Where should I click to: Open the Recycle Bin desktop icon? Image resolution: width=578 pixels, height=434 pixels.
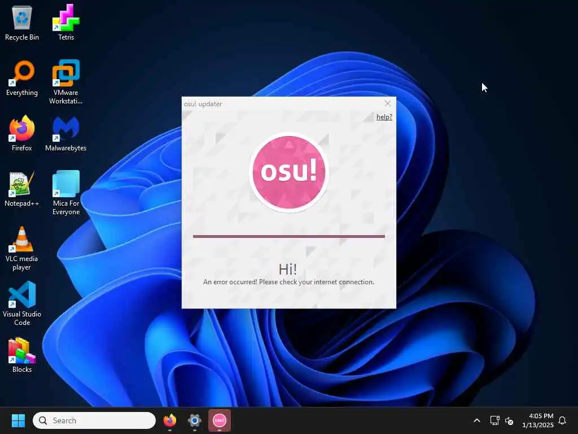[22, 22]
